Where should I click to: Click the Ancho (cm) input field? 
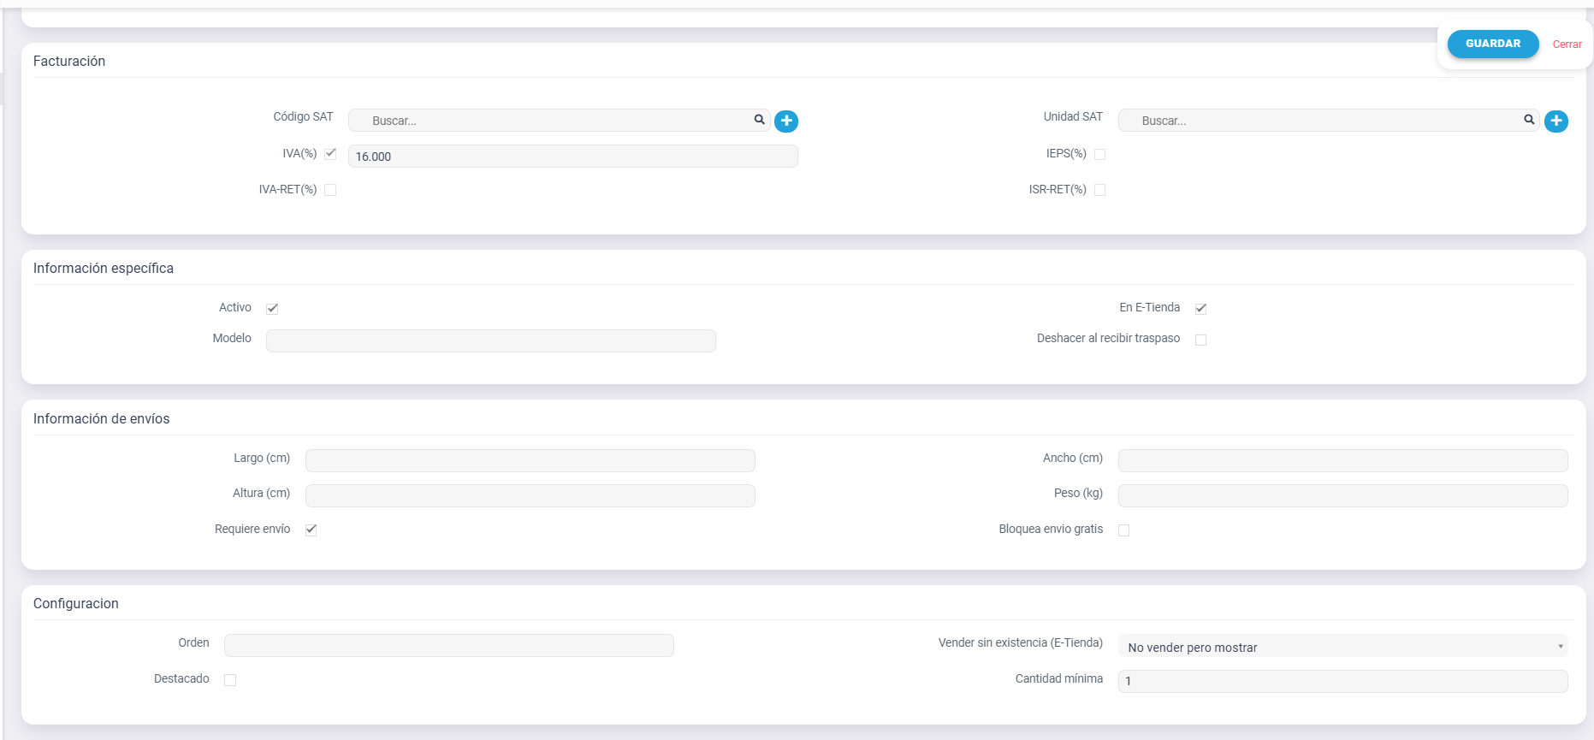coord(1343,460)
